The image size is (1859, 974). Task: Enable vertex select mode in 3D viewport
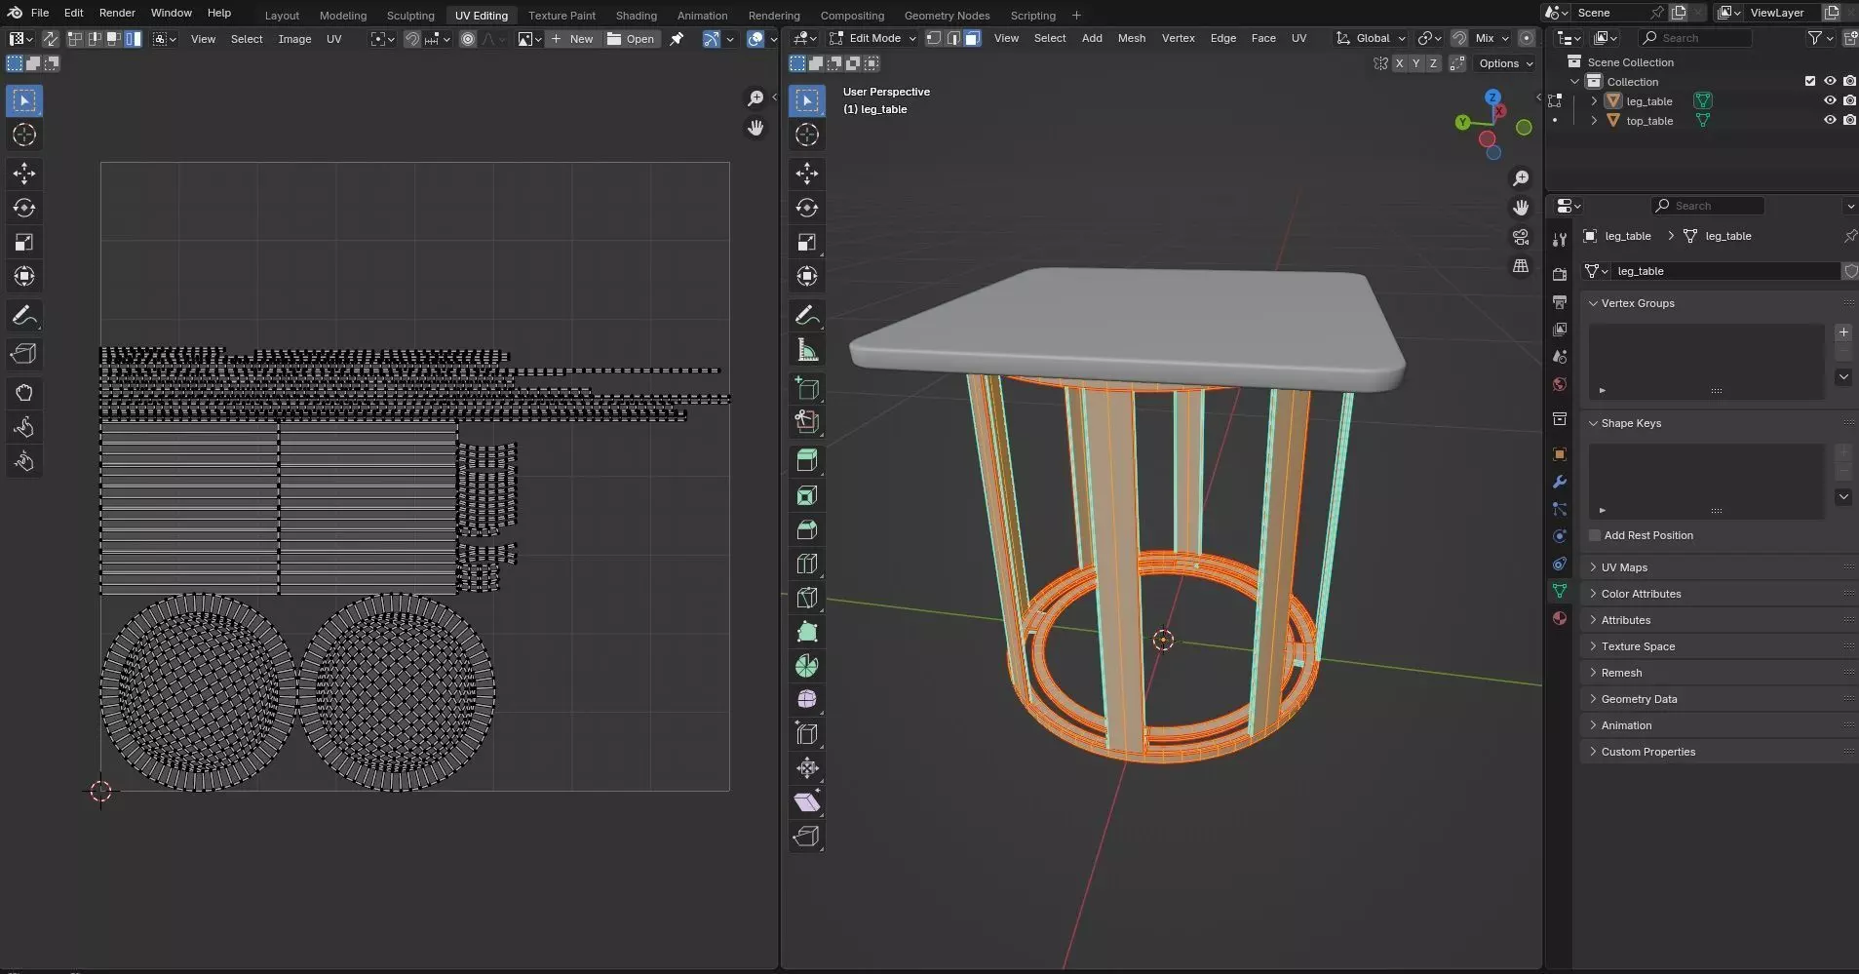(934, 38)
